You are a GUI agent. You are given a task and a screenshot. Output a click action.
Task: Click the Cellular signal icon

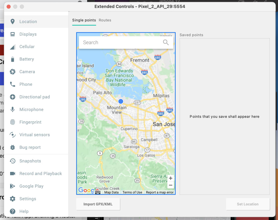[12, 47]
